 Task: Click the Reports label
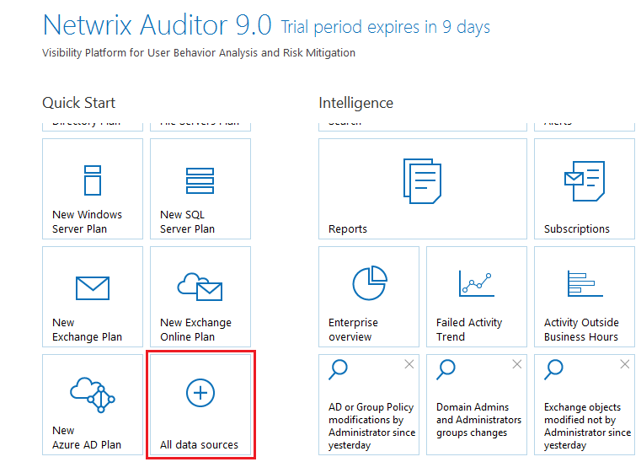tap(348, 228)
